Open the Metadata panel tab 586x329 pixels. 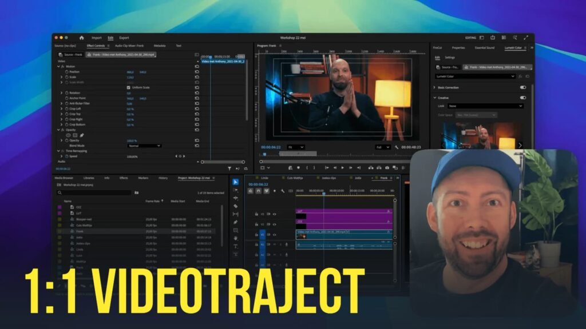pos(160,46)
